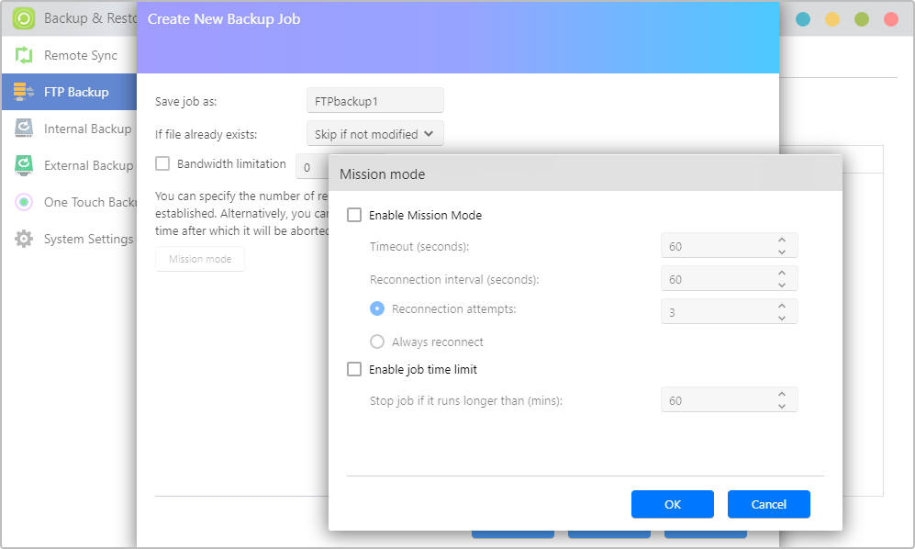Enable Mission Mode checkbox
This screenshot has width=915, height=549.
pos(354,215)
